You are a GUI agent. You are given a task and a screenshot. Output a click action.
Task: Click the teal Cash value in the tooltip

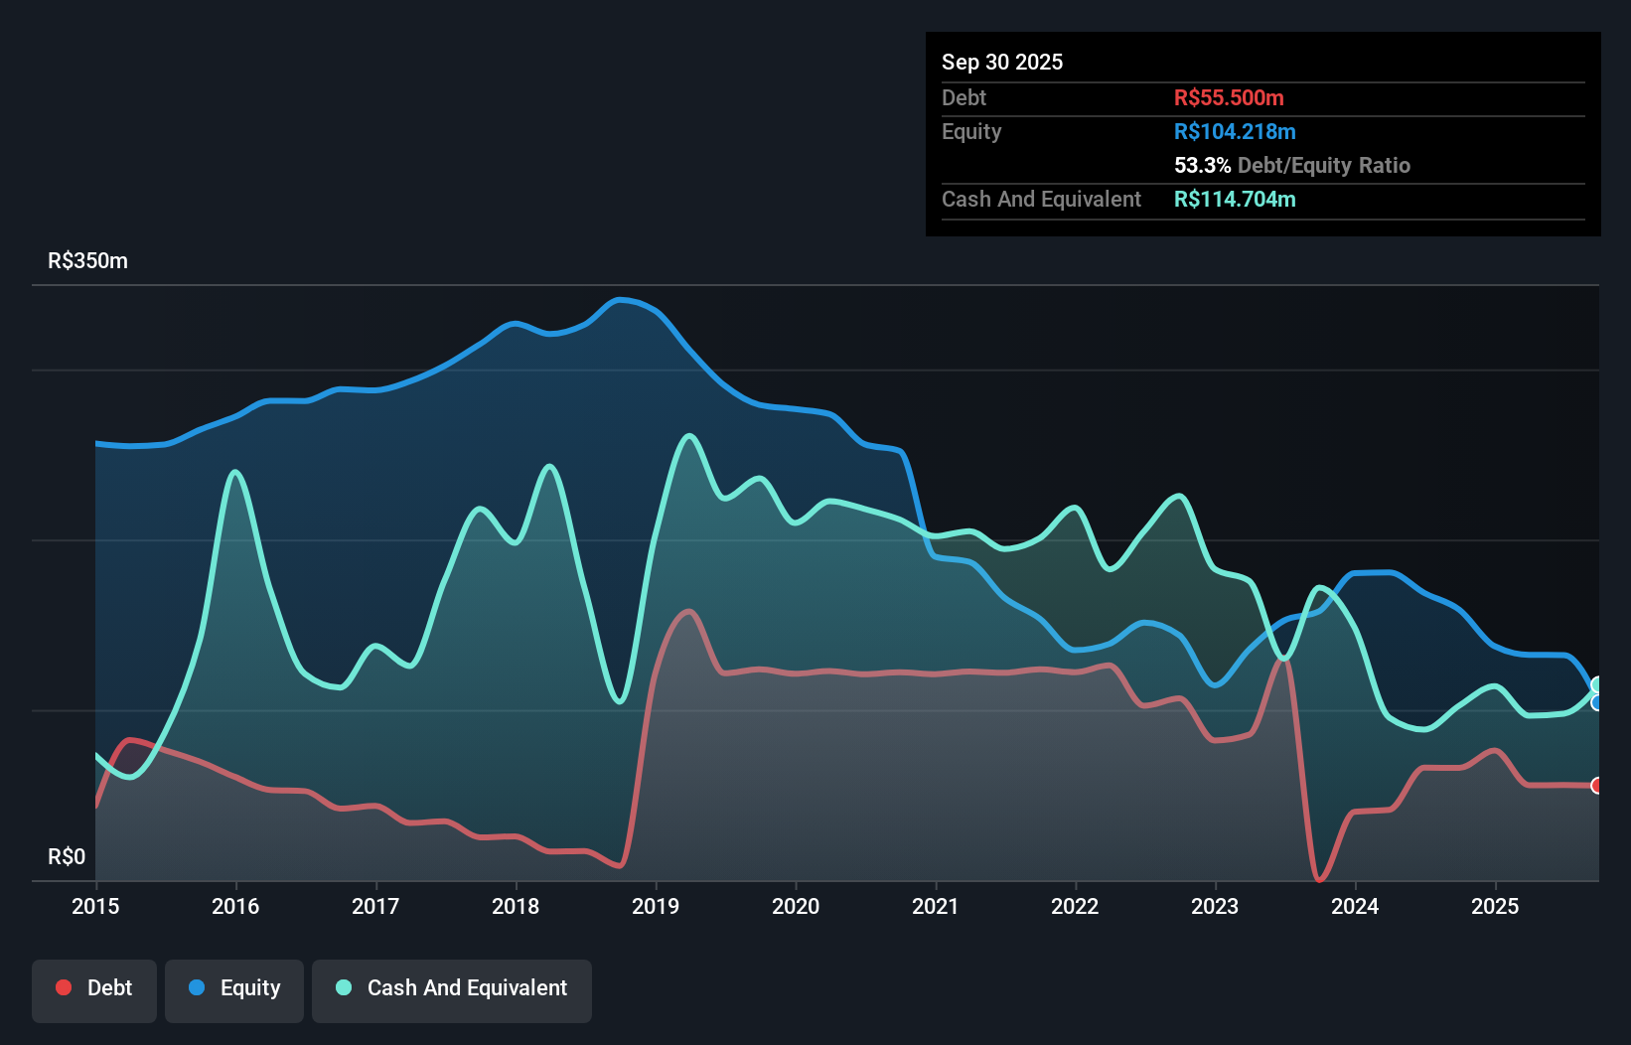point(1235,199)
